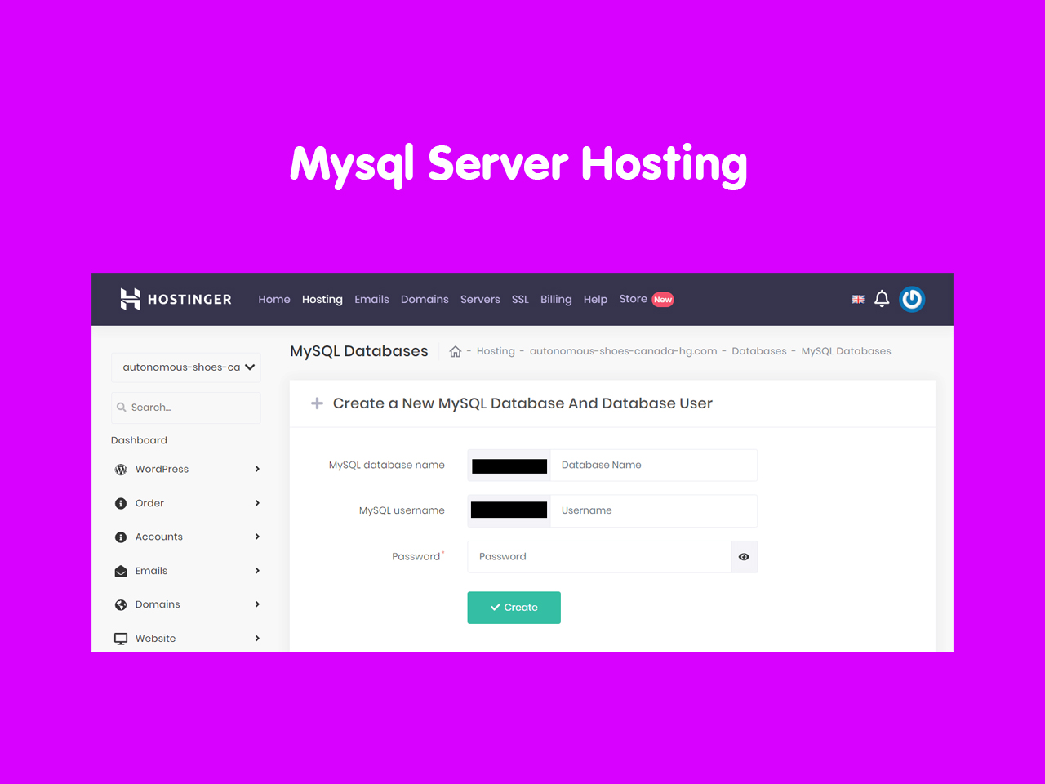Click the Domains globe icon
The width and height of the screenshot is (1045, 784).
coord(121,605)
